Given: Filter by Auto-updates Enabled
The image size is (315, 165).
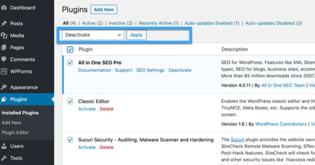Looking at the screenshot, I should tap(209, 23).
